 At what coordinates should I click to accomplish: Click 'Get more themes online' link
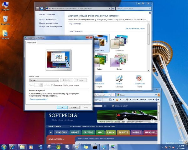tap(135, 28)
